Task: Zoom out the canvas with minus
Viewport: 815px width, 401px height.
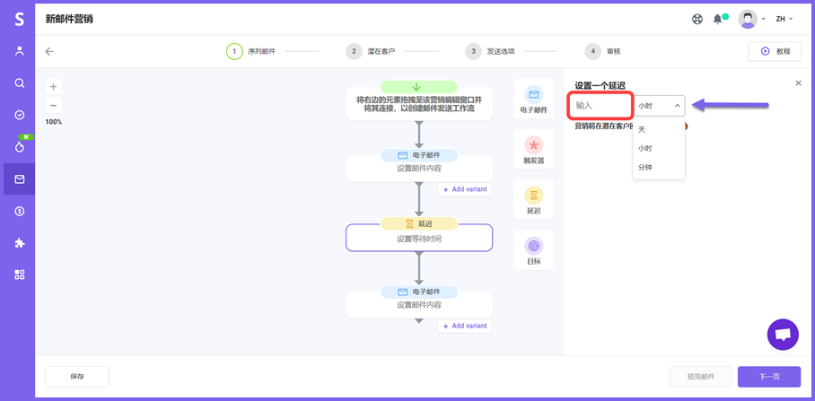Action: click(x=54, y=106)
